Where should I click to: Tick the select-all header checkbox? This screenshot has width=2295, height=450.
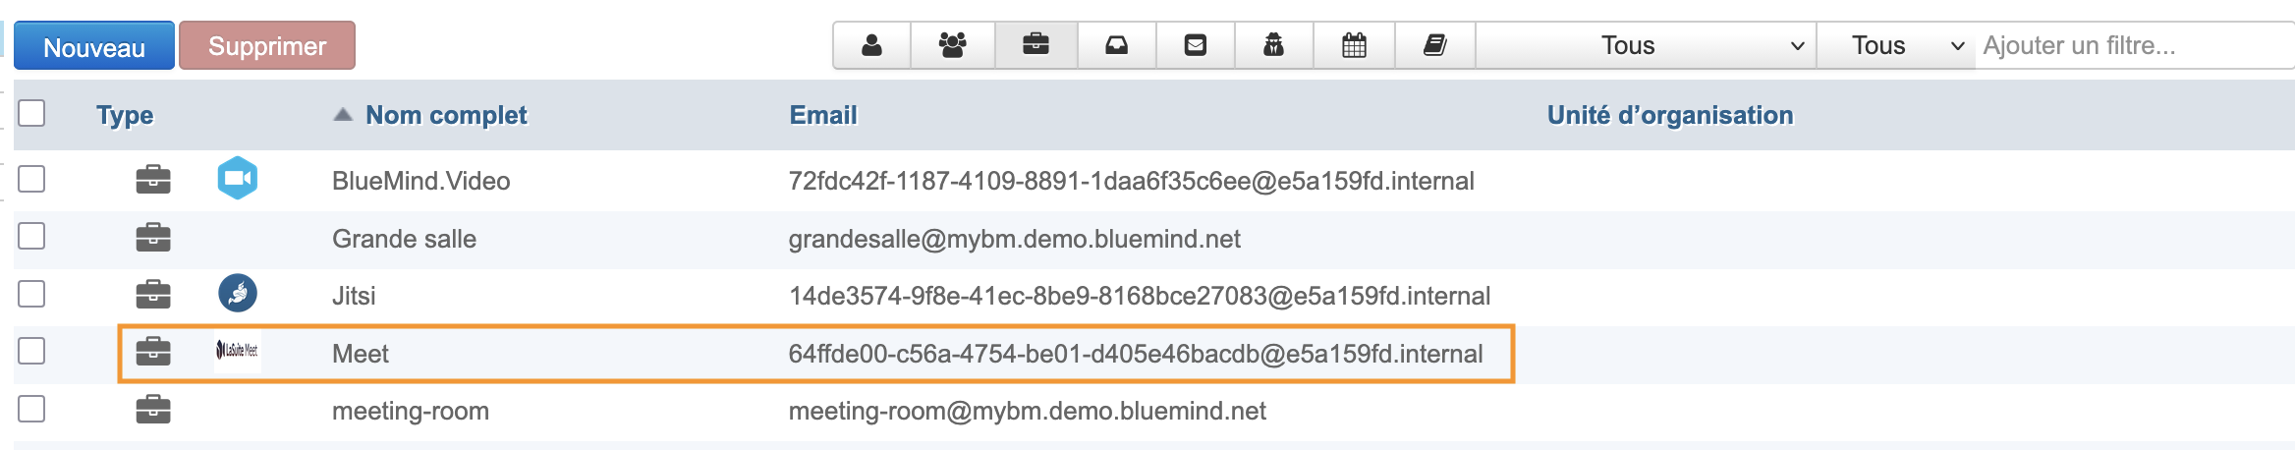tap(31, 113)
